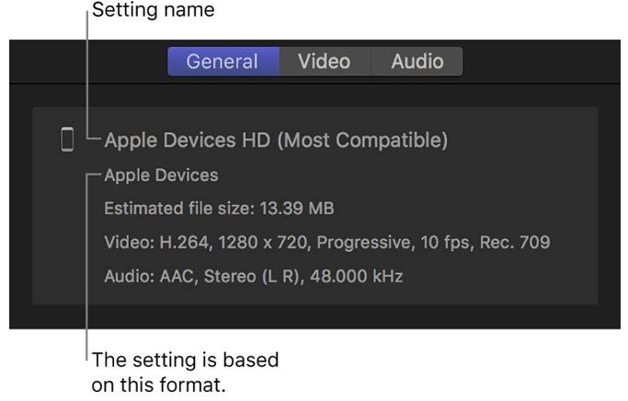This screenshot has width=628, height=401.
Task: Click the 13.39 MB file size value
Action: (297, 208)
